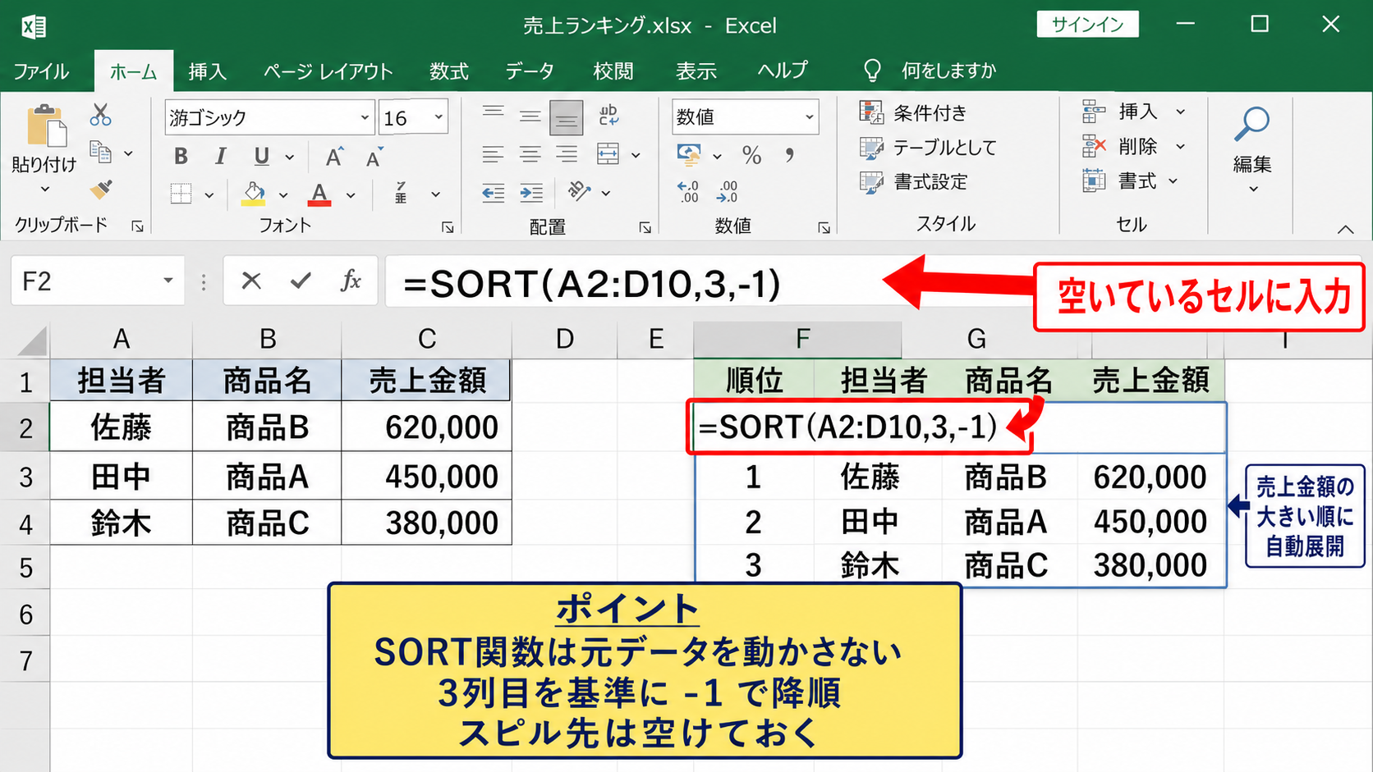Collapse the ribbon with the chevron
This screenshot has width=1373, height=772.
(x=1345, y=229)
